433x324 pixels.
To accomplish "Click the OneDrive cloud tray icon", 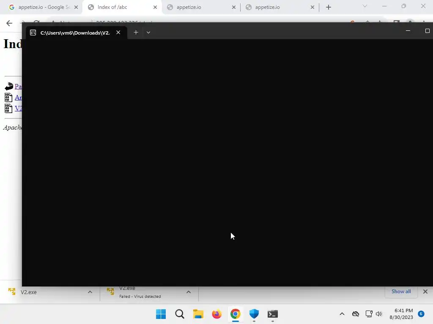I will (356, 314).
